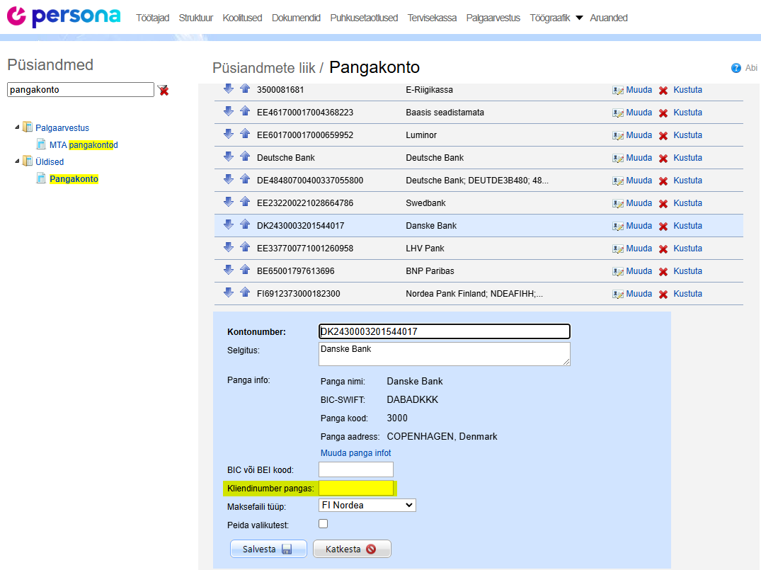Open Aruanded menu
761x570 pixels.
pyautogui.click(x=609, y=18)
